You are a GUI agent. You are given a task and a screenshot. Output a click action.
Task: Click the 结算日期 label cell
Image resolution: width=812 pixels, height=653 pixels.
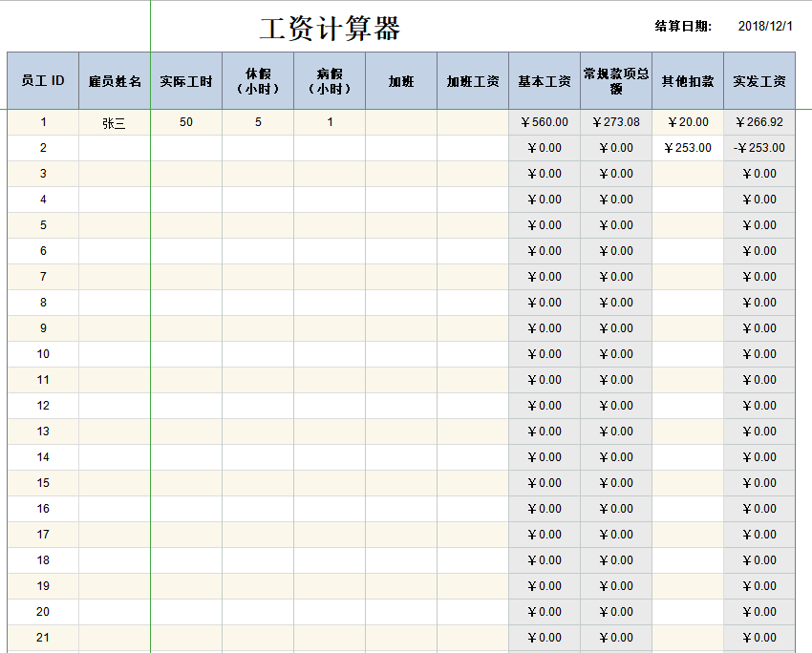click(683, 27)
